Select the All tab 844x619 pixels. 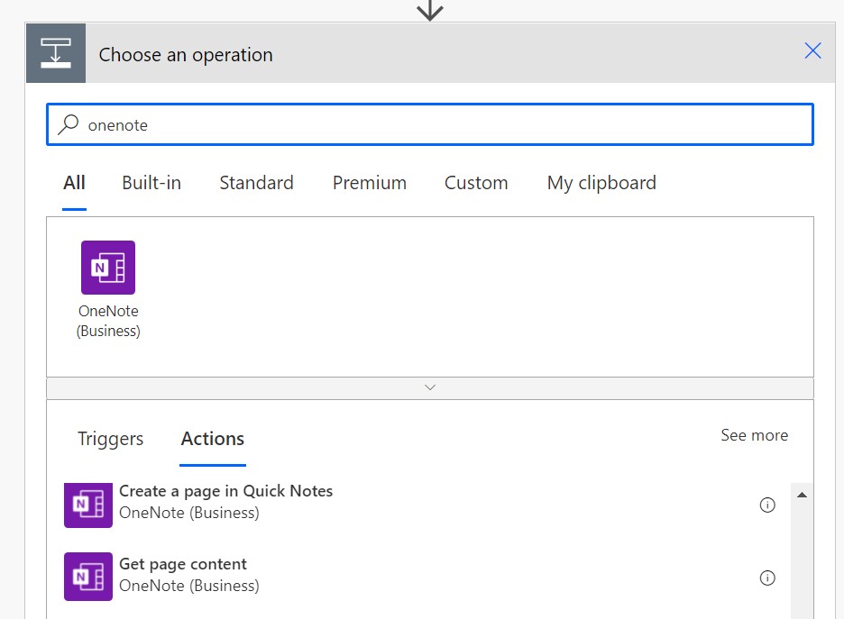[74, 183]
